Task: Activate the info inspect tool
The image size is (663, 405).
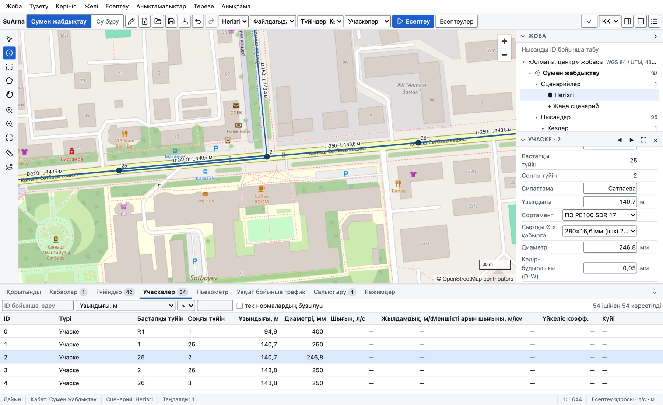Action: [x=9, y=53]
